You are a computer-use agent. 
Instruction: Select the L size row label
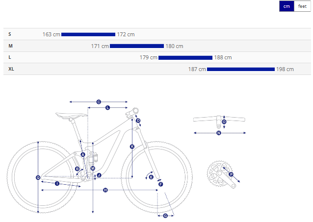tap(10, 57)
